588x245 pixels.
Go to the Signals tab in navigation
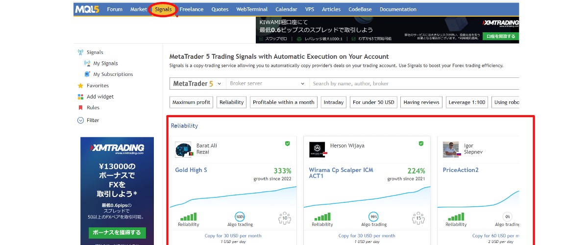click(163, 9)
